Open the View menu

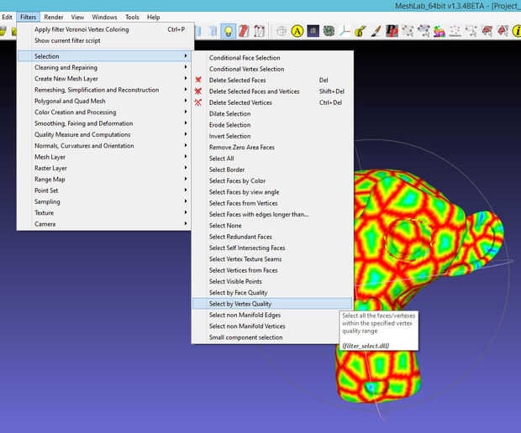click(77, 17)
